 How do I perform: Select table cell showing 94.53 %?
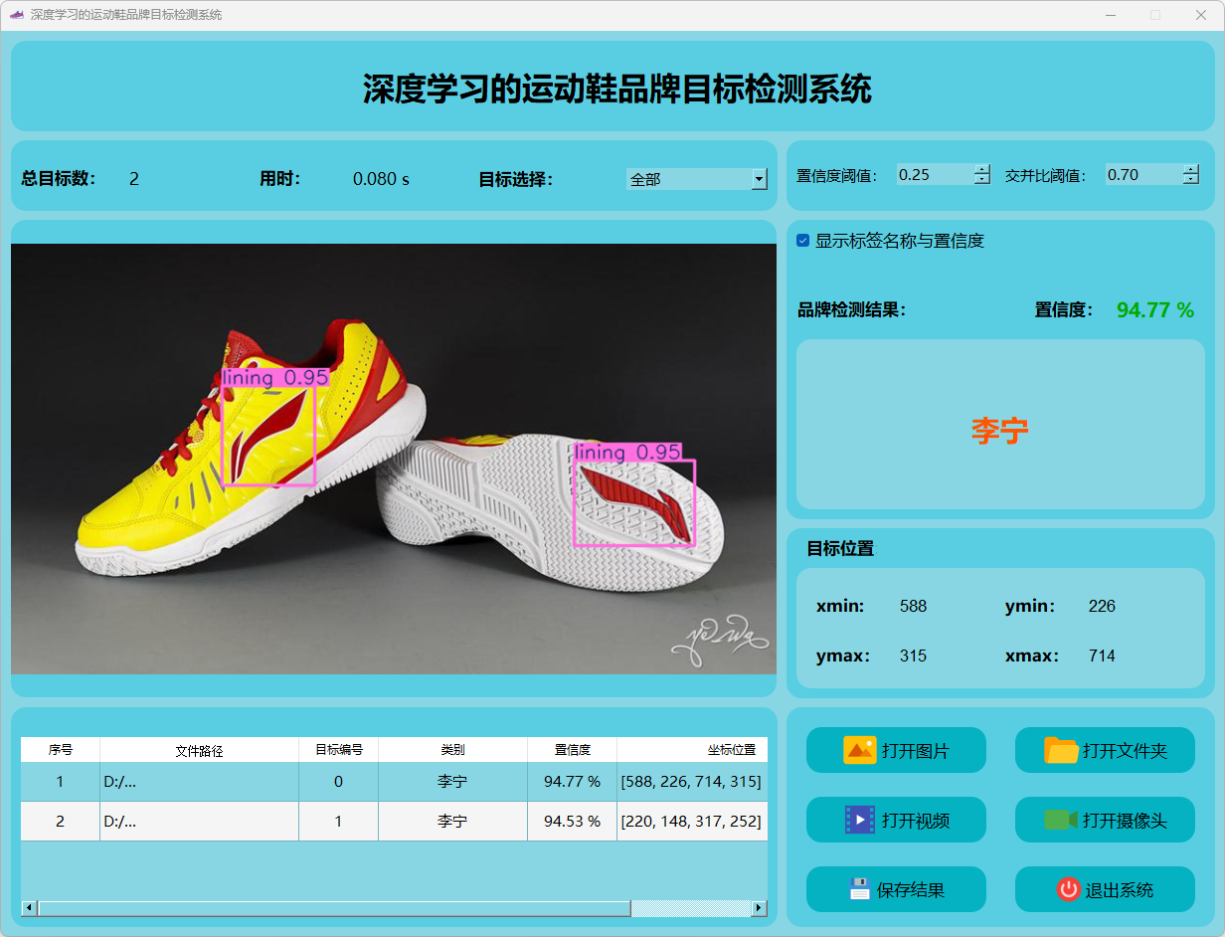point(573,822)
